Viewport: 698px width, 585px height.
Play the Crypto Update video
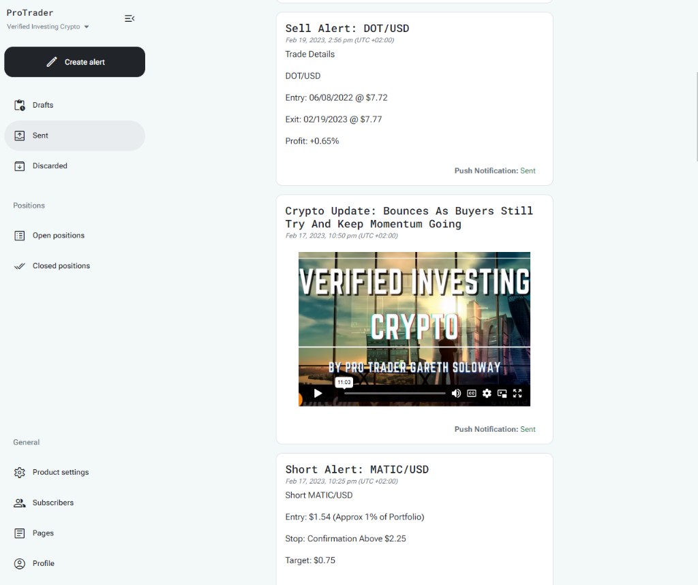coord(318,393)
